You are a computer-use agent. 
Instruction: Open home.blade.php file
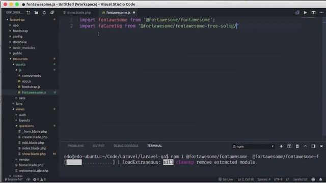(31, 165)
